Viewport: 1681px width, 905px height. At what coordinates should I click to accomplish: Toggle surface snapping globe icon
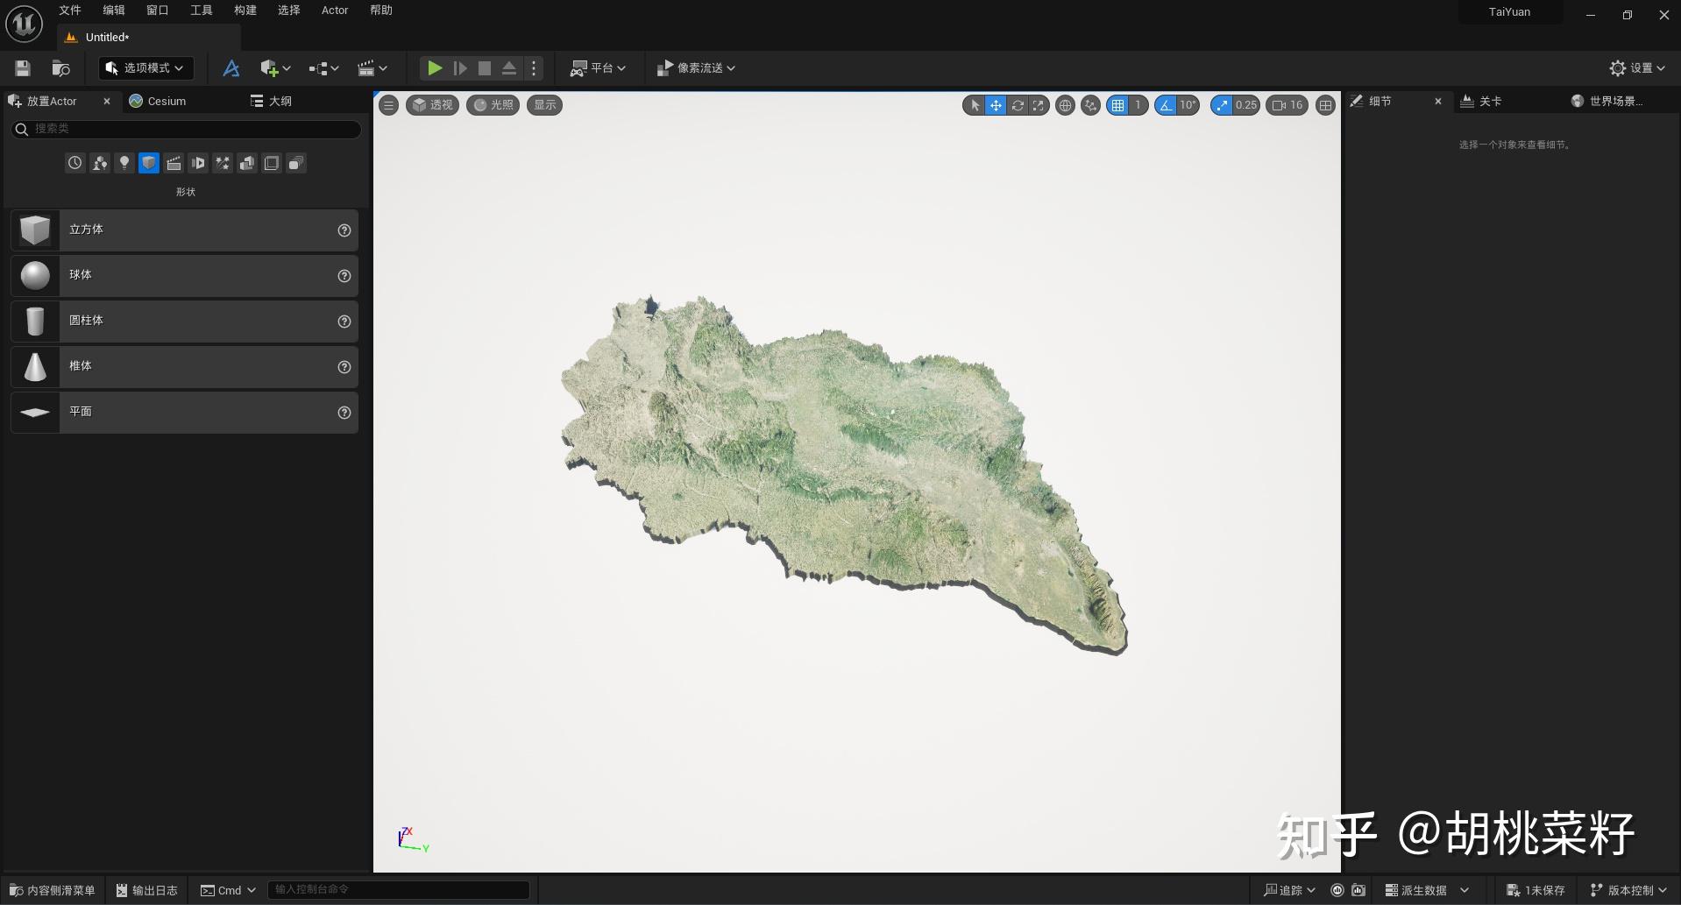(1066, 105)
